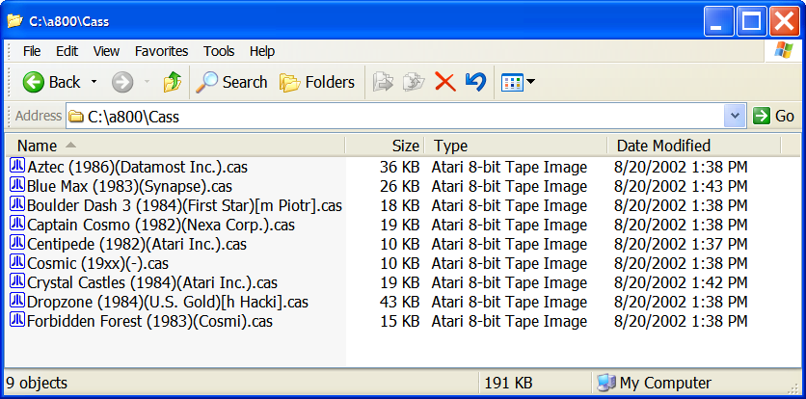Open the Favorites menu
This screenshot has width=806, height=399.
[161, 51]
